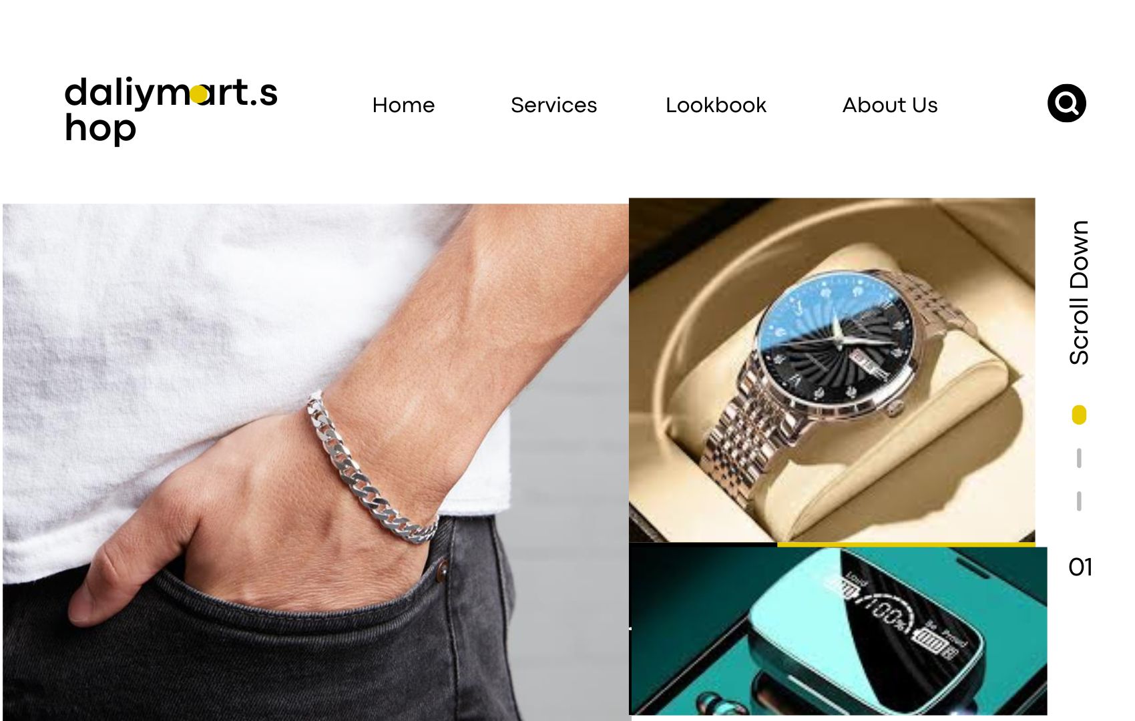The image size is (1135, 721).
Task: Navigate to Lookbook
Action: [716, 105]
